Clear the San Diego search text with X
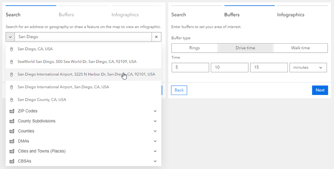 [156, 37]
